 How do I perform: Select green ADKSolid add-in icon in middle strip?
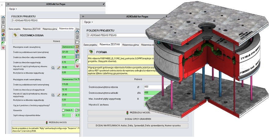click(x=77, y=61)
